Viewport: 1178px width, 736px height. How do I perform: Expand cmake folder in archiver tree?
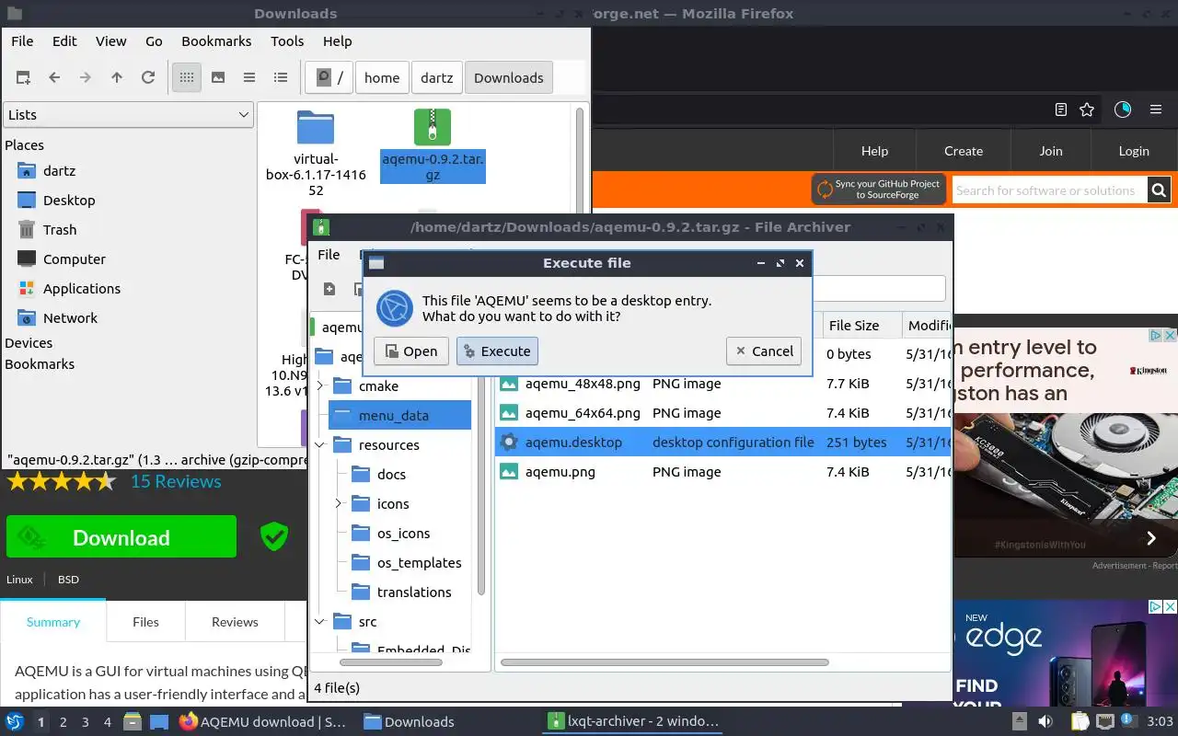pos(320,386)
